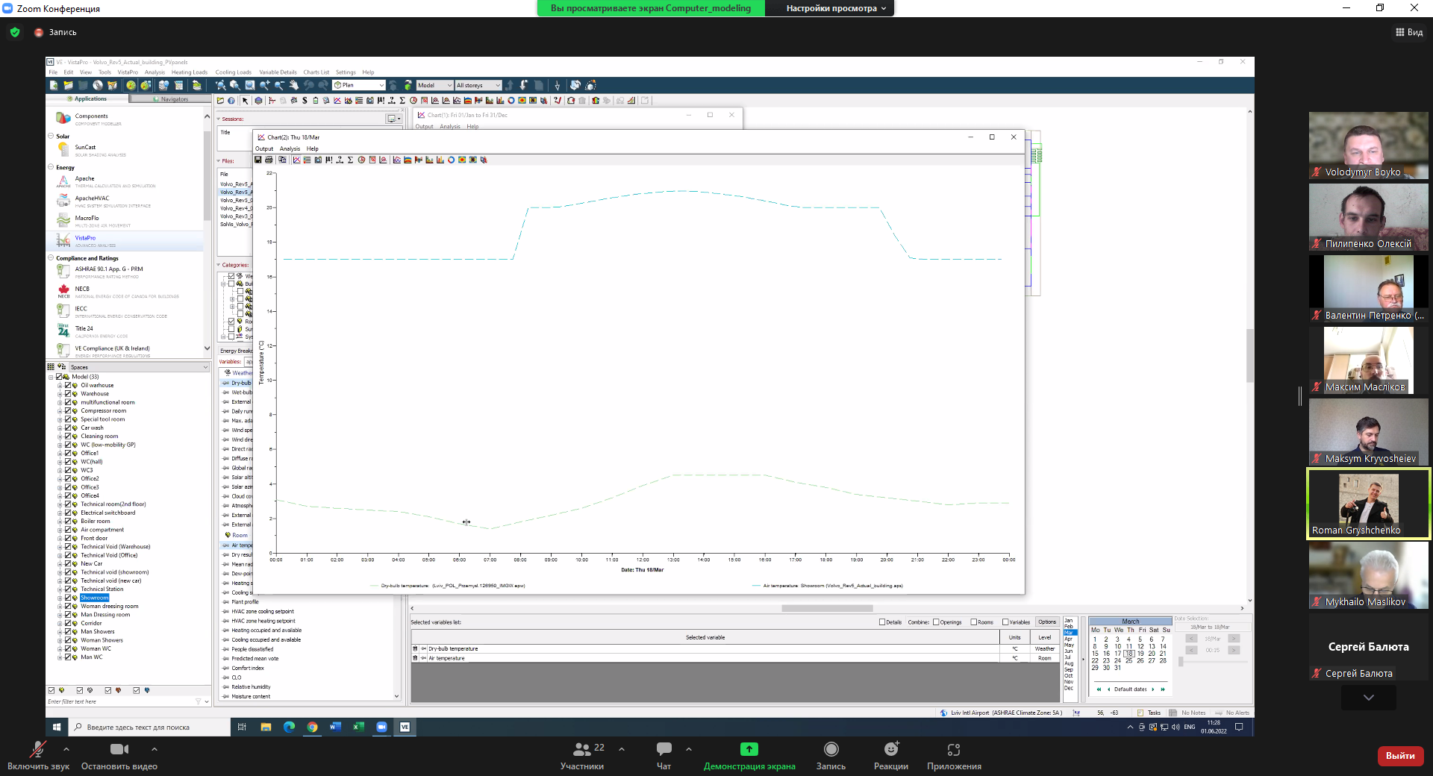Open Zoom chat (Чат)
This screenshot has width=1433, height=776.
(664, 754)
